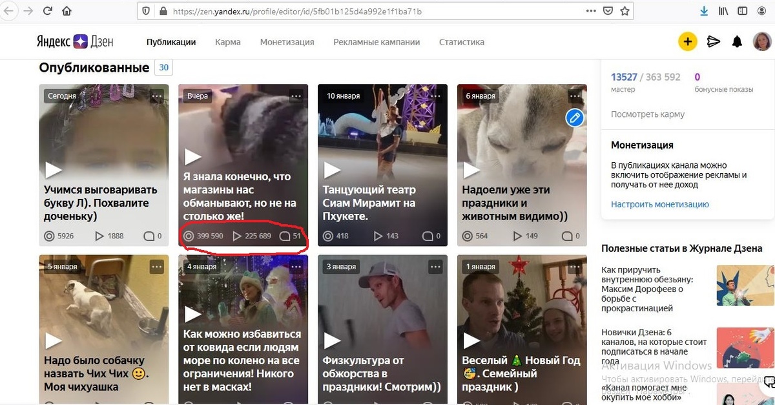Play video 'Я знала конечно, что магазины'
Image resolution: width=775 pixels, height=405 pixels.
click(193, 156)
